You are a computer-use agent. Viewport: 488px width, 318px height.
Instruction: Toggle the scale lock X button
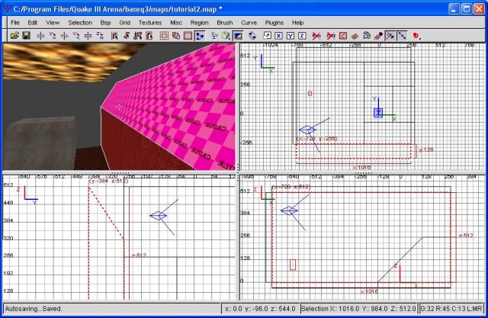click(x=278, y=36)
